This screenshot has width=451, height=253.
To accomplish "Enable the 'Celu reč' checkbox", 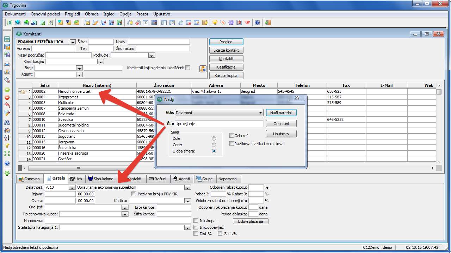I will click(231, 135).
